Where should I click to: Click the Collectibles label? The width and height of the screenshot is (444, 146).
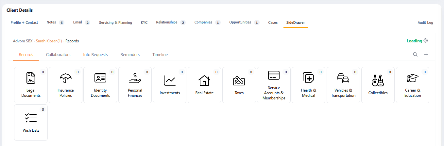(378, 93)
